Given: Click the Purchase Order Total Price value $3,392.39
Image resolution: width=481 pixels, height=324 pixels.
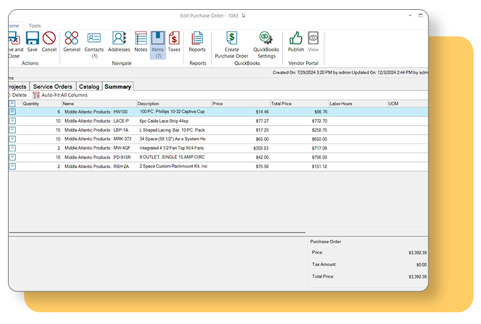Looking at the screenshot, I should pos(417,277).
